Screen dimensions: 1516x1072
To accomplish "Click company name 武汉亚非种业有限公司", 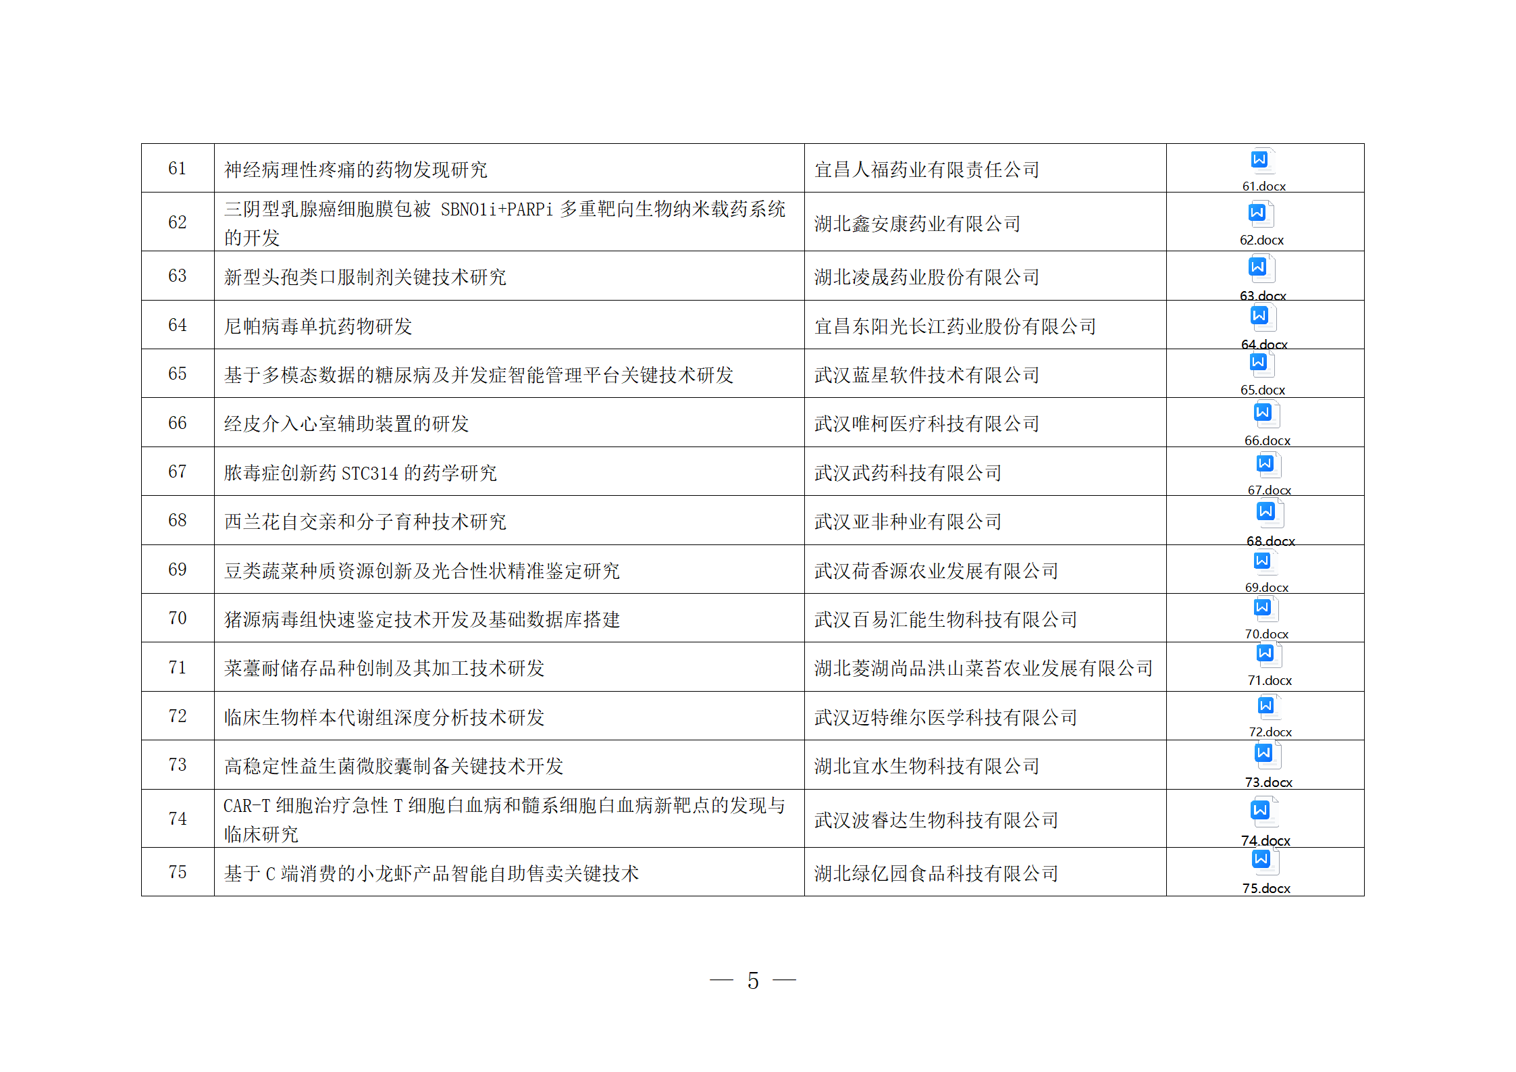I will [908, 521].
